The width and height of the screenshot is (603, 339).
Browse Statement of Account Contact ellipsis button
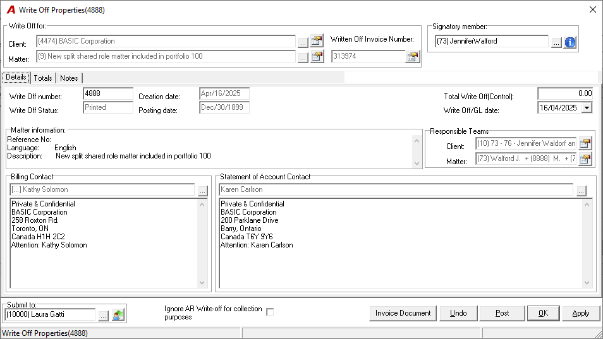[x=581, y=191]
